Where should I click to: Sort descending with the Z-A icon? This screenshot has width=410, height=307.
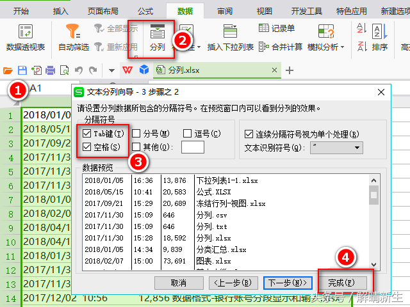(x=361, y=47)
